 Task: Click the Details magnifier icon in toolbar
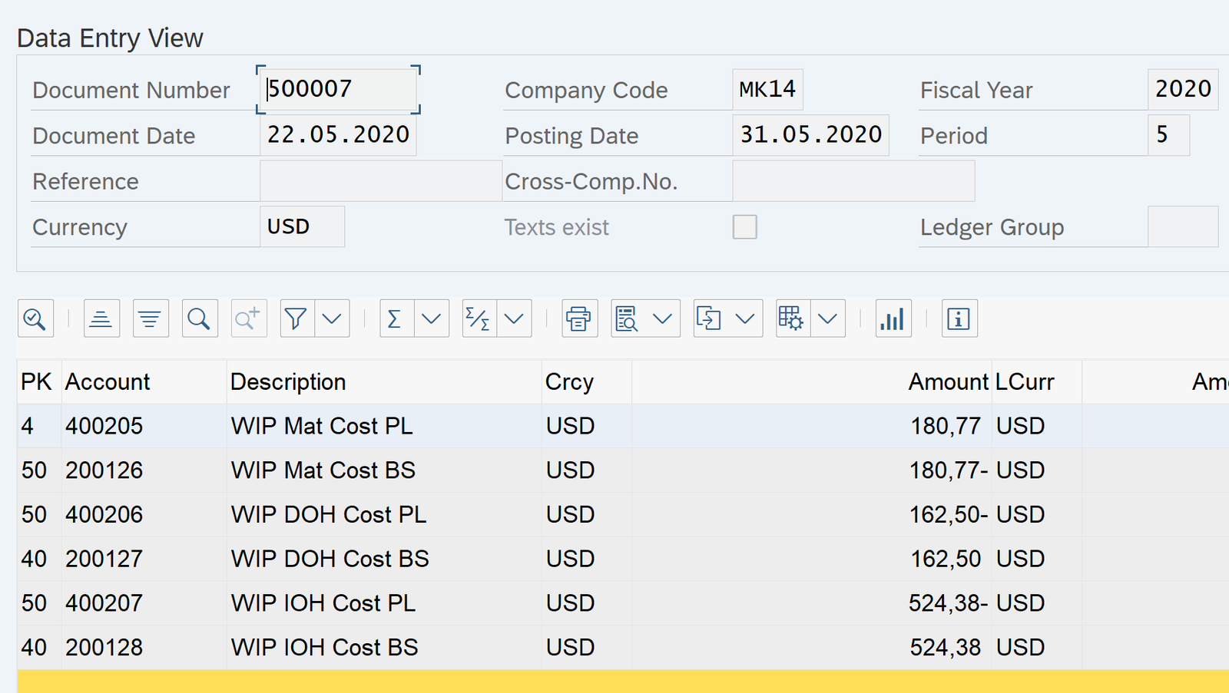pos(35,318)
